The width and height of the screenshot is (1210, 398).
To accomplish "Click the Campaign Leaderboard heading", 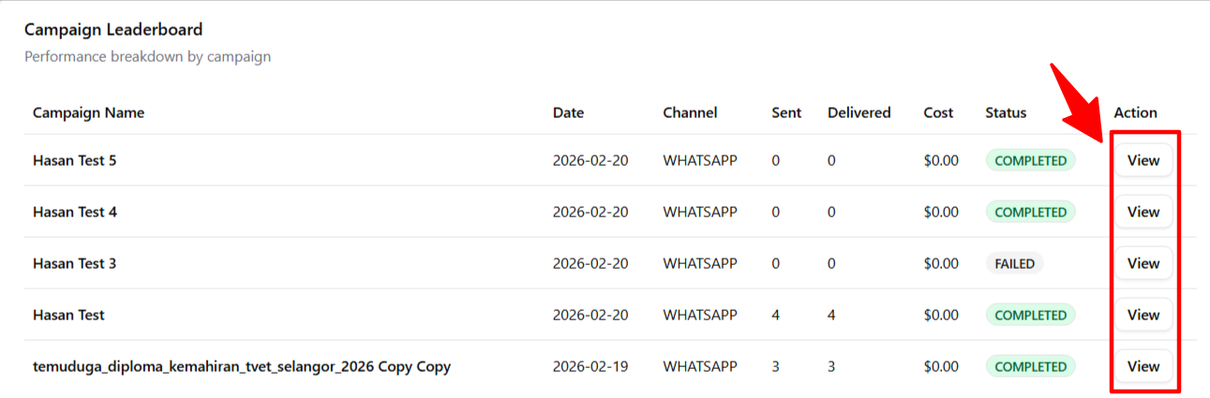I will tap(113, 30).
